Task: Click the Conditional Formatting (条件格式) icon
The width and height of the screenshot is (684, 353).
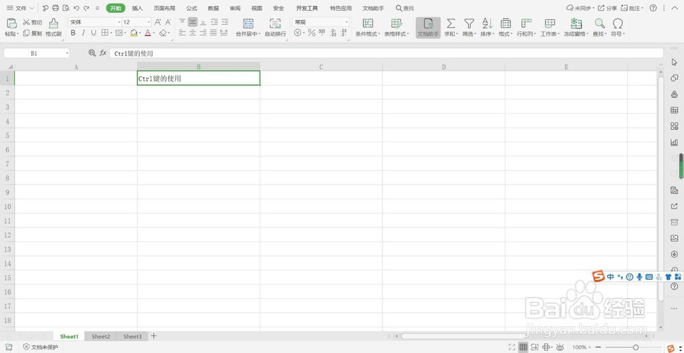Action: pos(368,23)
